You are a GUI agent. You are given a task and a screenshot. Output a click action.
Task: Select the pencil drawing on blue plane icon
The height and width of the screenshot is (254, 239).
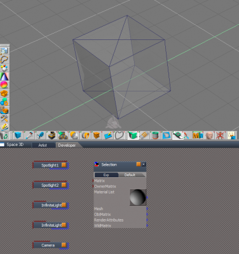[x=108, y=135]
